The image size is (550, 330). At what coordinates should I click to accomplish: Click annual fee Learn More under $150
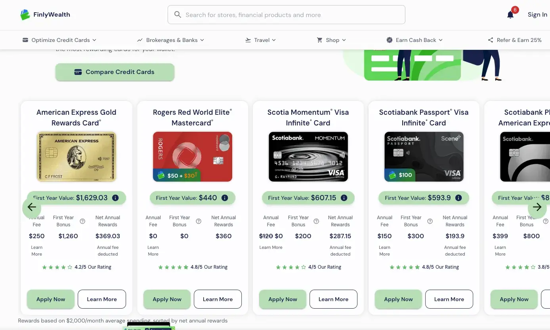point(385,251)
